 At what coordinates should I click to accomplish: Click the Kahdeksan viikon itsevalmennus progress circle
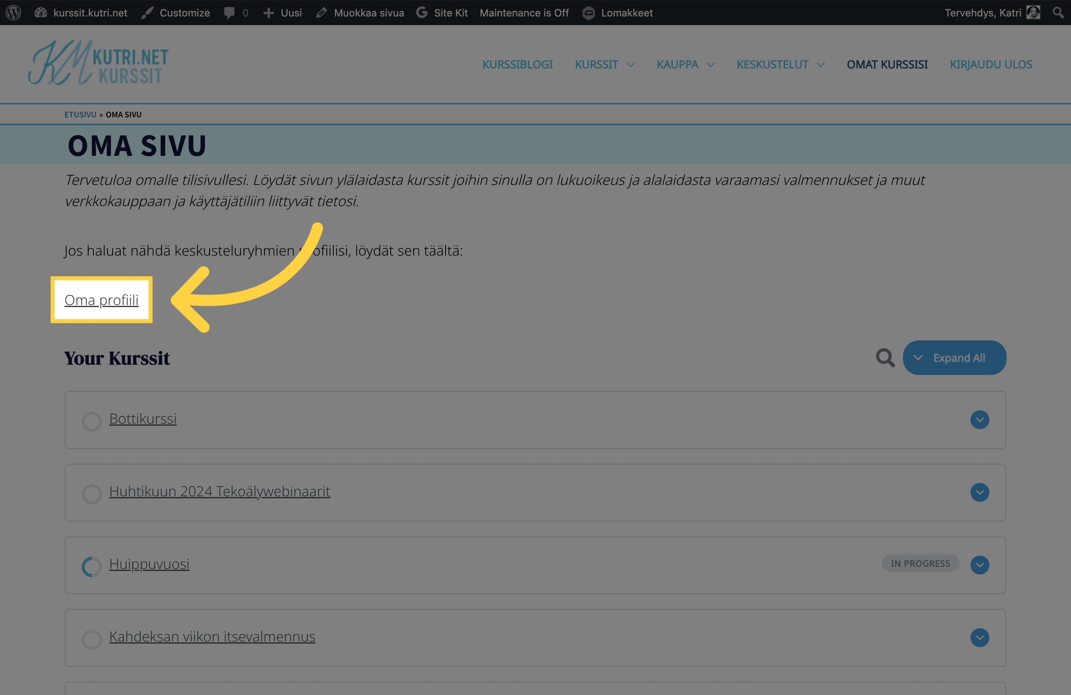(x=92, y=639)
